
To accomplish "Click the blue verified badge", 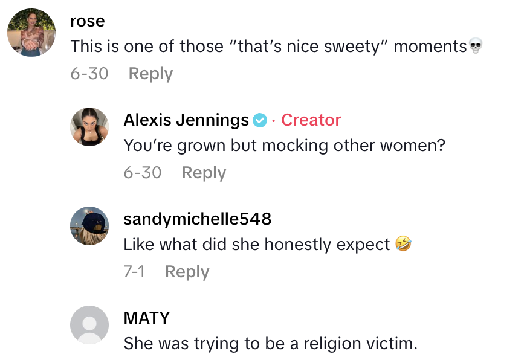I will point(259,120).
